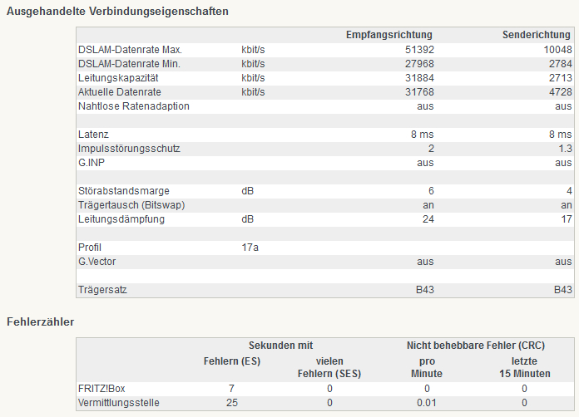
Task: Click the 'letzte 15 Minuten' column header
Action: coord(525,367)
